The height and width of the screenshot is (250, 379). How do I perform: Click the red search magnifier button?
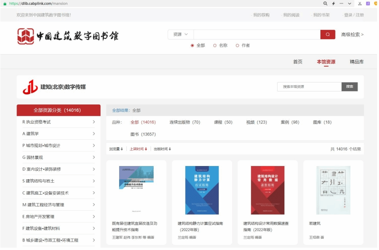tap(327, 35)
